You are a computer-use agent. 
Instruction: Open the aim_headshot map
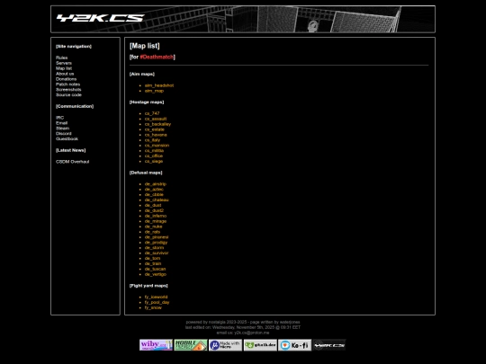159,85
